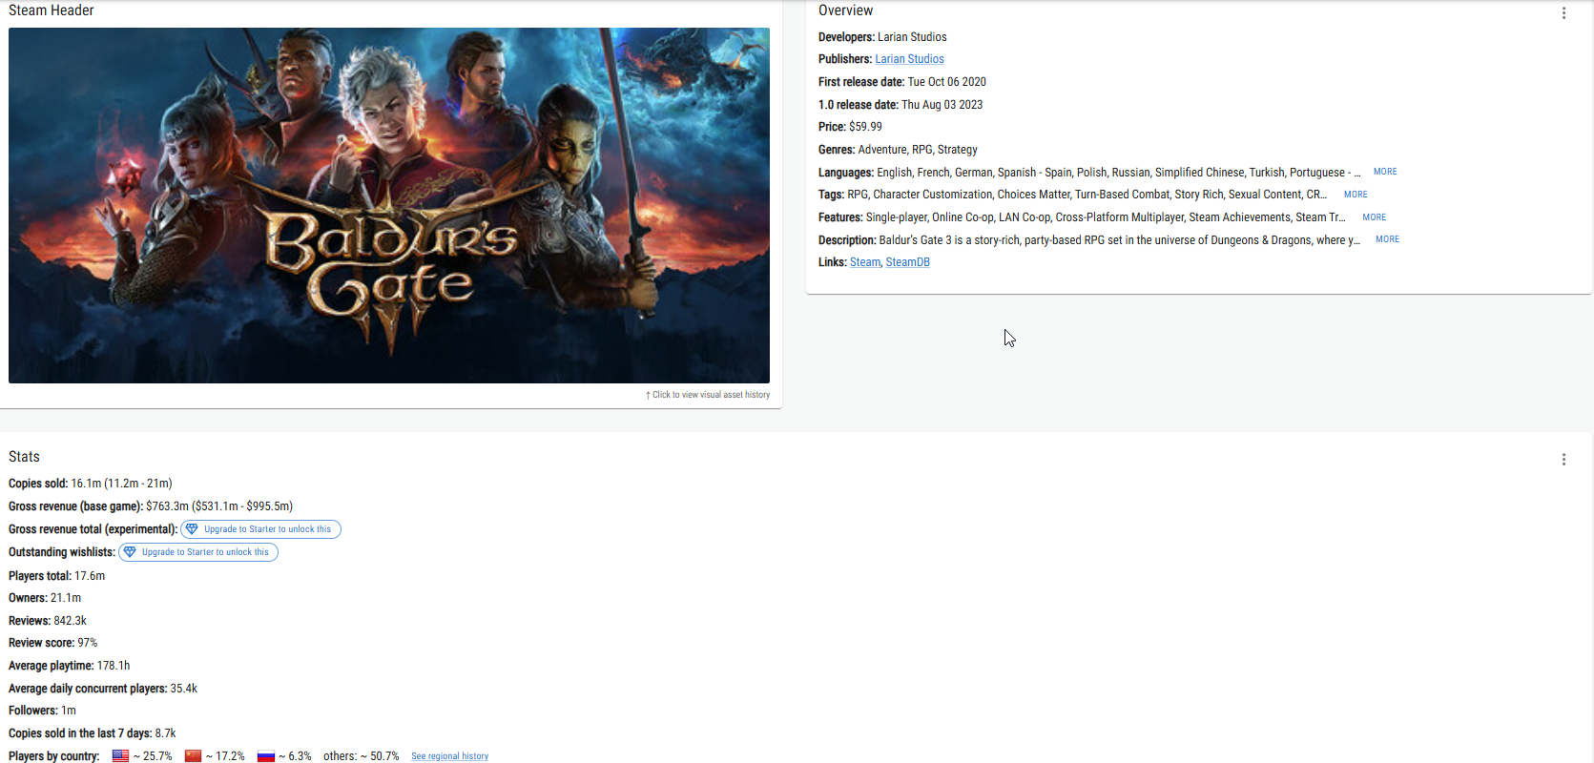This screenshot has height=763, width=1594.
Task: Click the Genres text Adventure, RPG, Strategy
Action: pyautogui.click(x=918, y=150)
